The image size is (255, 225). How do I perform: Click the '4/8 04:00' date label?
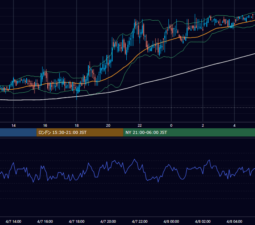point(234,221)
